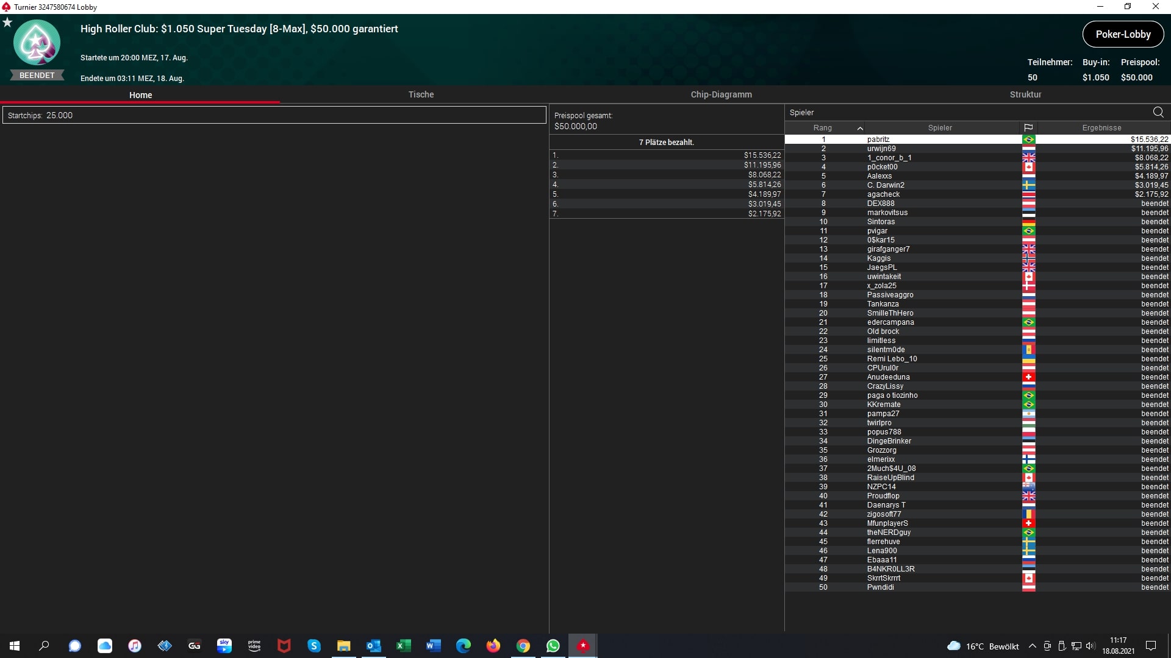1171x658 pixels.
Task: Open GGPoker from the taskbar
Action: pyautogui.click(x=195, y=646)
